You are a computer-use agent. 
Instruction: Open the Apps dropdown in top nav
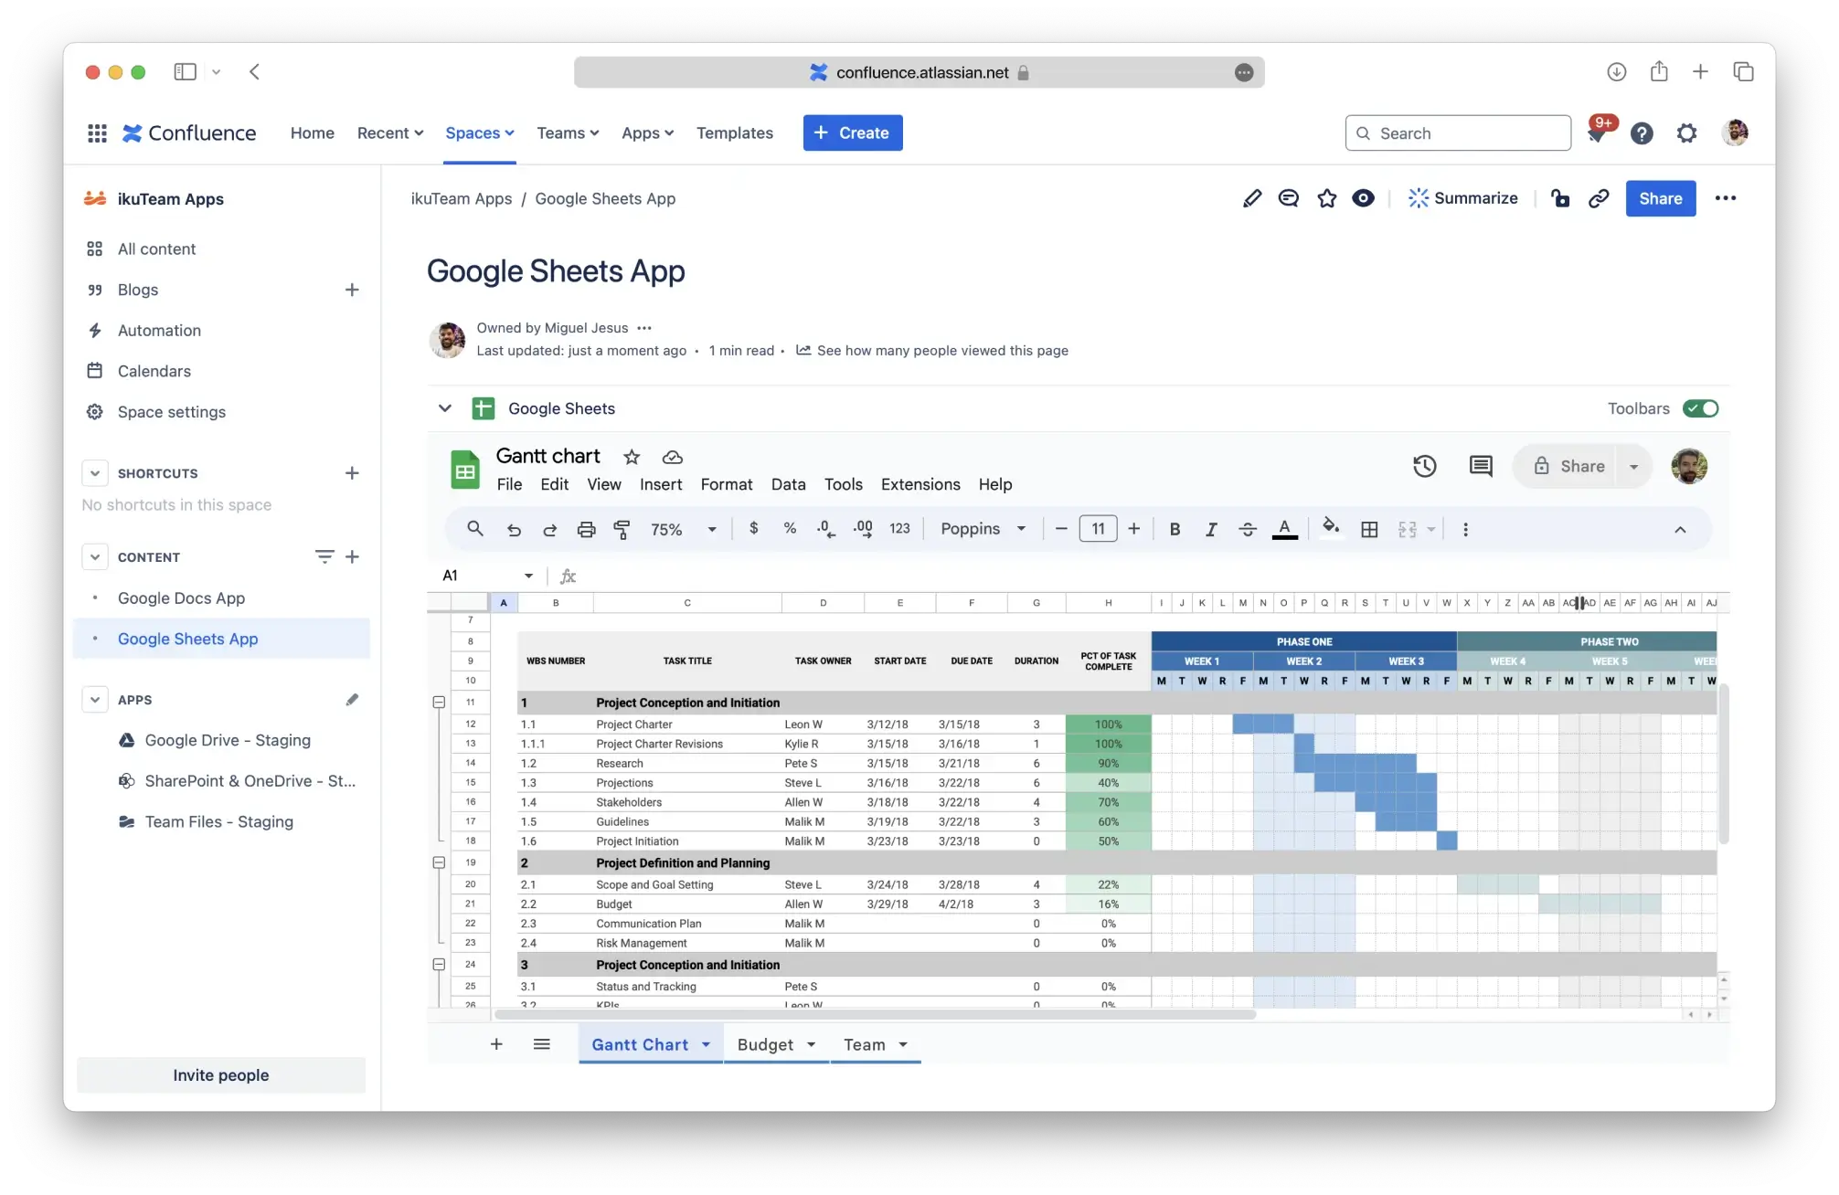click(647, 133)
